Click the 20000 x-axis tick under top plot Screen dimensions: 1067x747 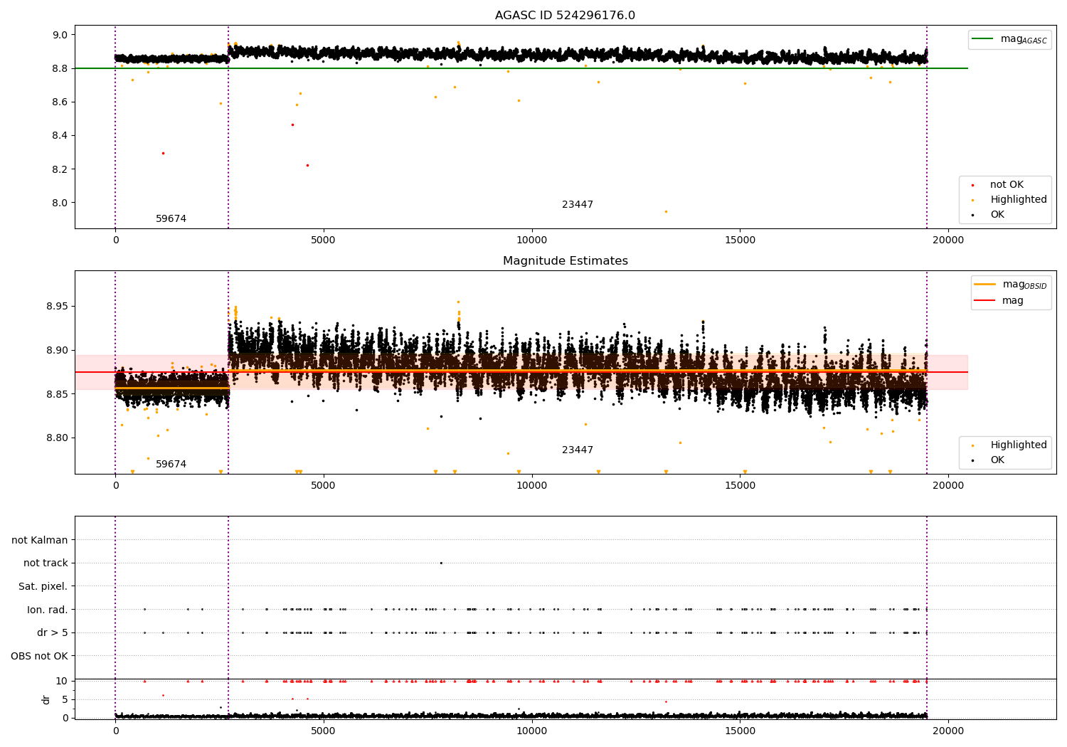click(x=948, y=240)
